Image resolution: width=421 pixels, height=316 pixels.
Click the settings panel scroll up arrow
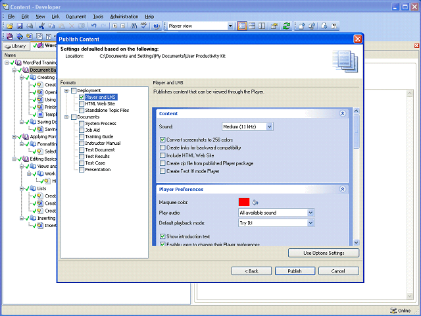click(x=357, y=111)
